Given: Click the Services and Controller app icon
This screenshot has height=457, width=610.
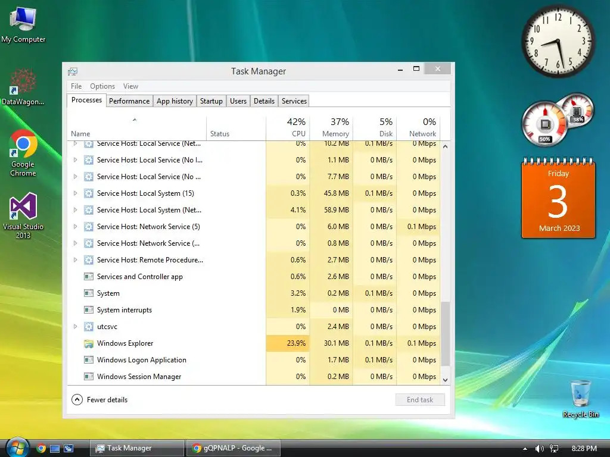Looking at the screenshot, I should click(x=89, y=277).
